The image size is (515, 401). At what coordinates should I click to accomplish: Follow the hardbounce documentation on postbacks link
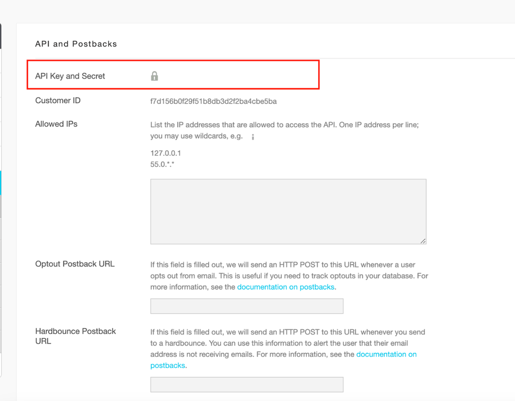point(387,354)
